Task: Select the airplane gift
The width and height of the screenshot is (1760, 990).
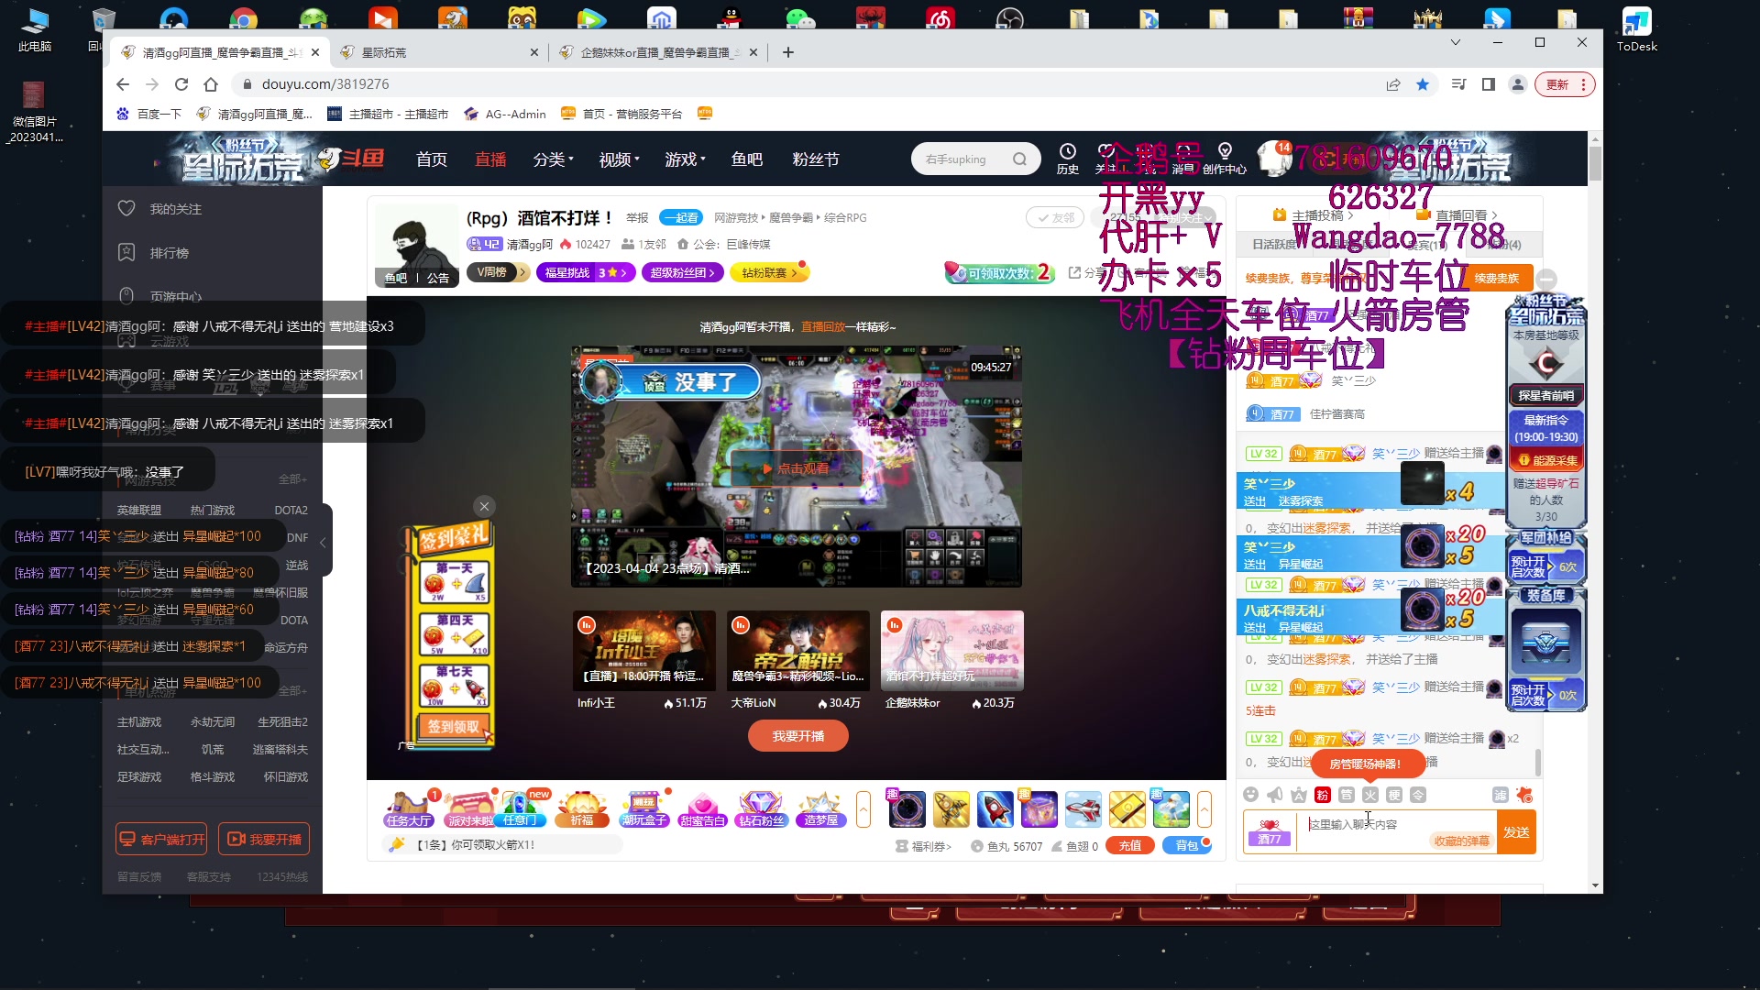Action: point(1083,809)
